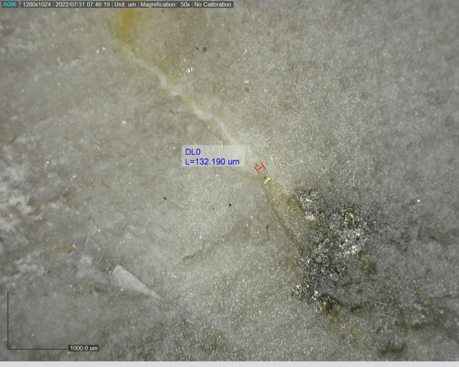Screen dimensions: 459x367
Task: Select the red DL0 measurement line marker
Action: pyautogui.click(x=260, y=168)
